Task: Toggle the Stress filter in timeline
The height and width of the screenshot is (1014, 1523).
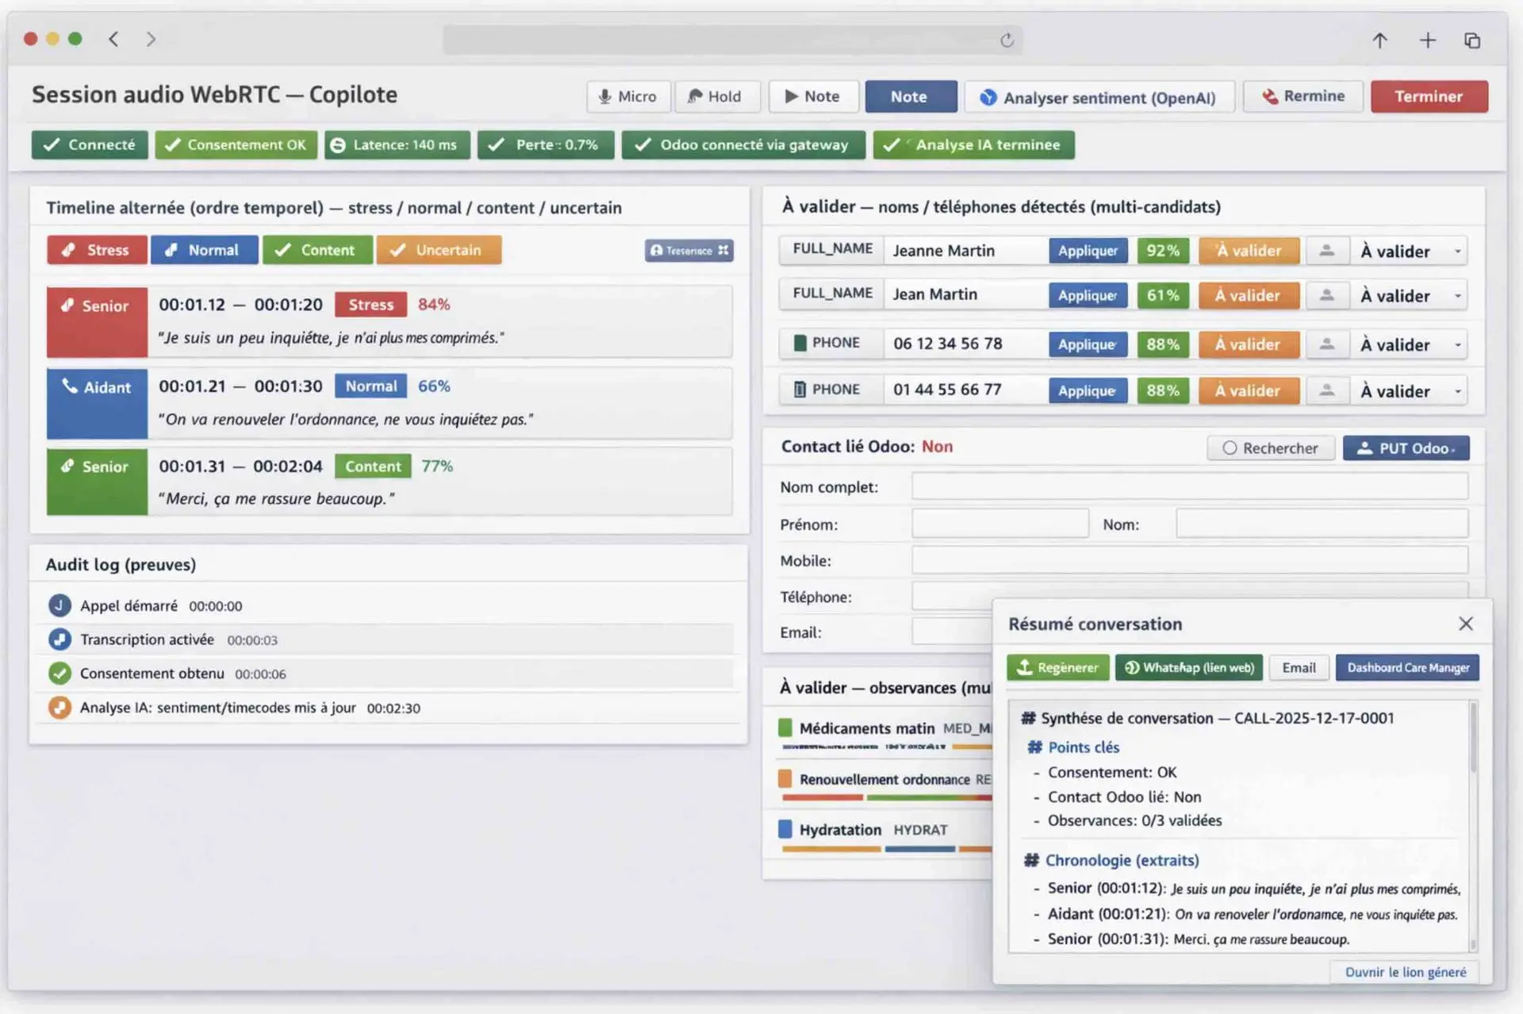Action: click(x=97, y=250)
